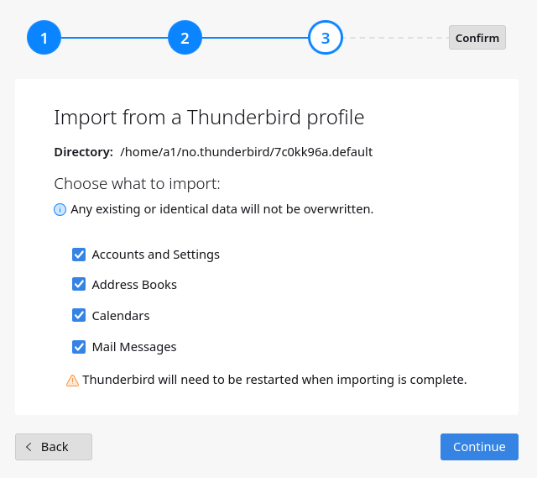Click the Calendars label text

[121, 316]
